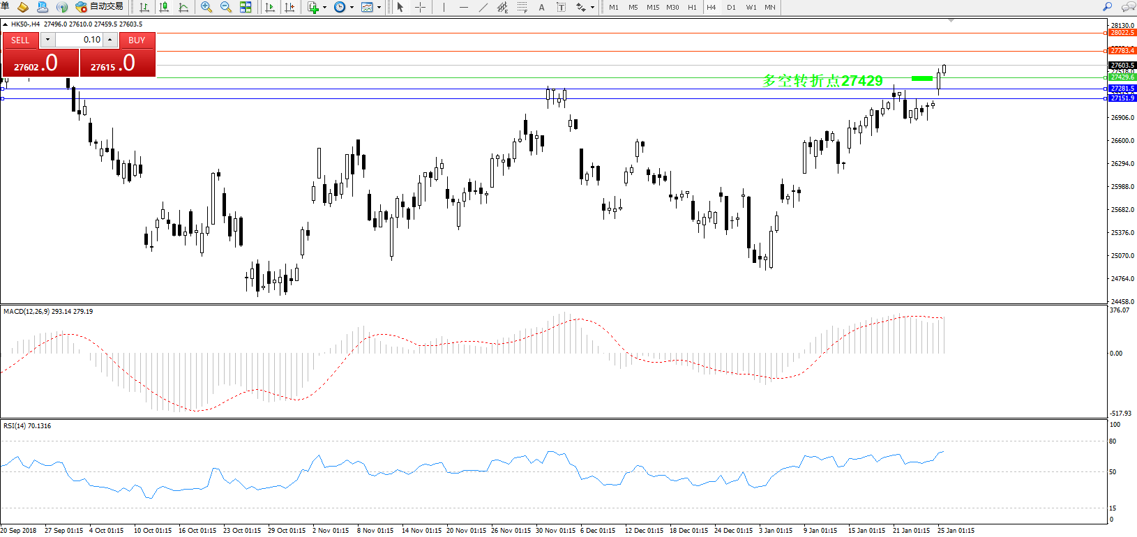Collapse the one-click trading panel triangle
The height and width of the screenshot is (537, 1137).
tap(6, 24)
